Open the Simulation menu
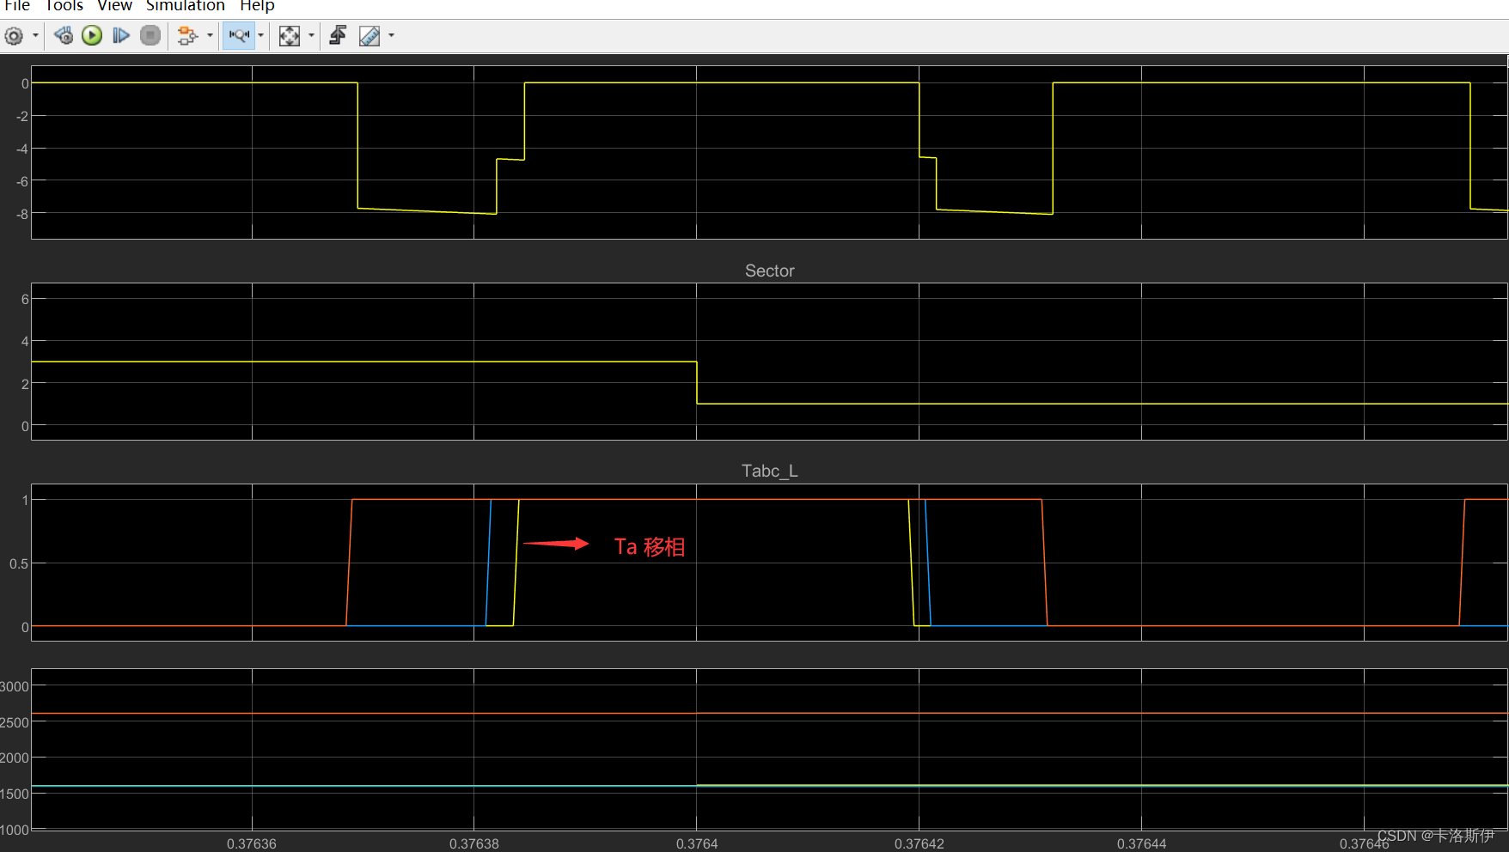This screenshot has height=852, width=1509. (185, 6)
